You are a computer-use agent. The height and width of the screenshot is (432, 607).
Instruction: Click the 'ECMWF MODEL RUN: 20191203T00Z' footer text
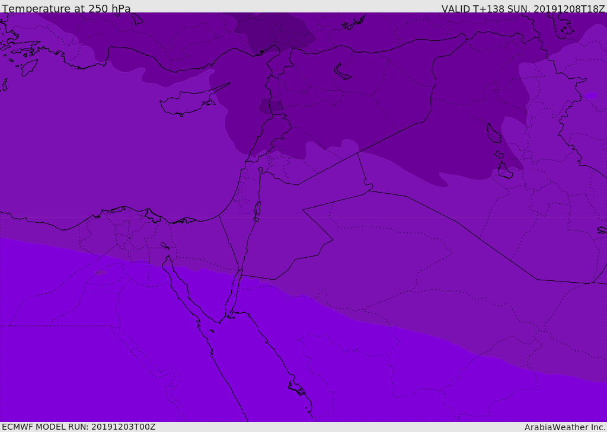pyautogui.click(x=79, y=427)
